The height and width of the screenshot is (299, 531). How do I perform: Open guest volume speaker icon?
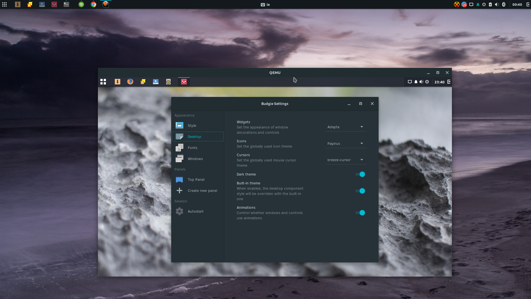point(421,82)
